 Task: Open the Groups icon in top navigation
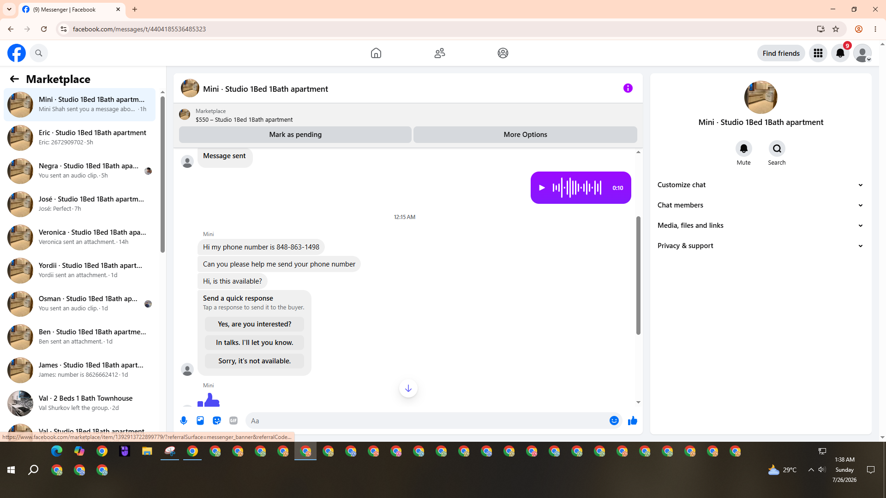(x=503, y=53)
